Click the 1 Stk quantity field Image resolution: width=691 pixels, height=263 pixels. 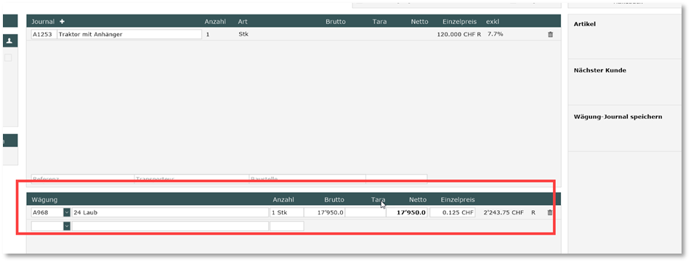point(286,212)
